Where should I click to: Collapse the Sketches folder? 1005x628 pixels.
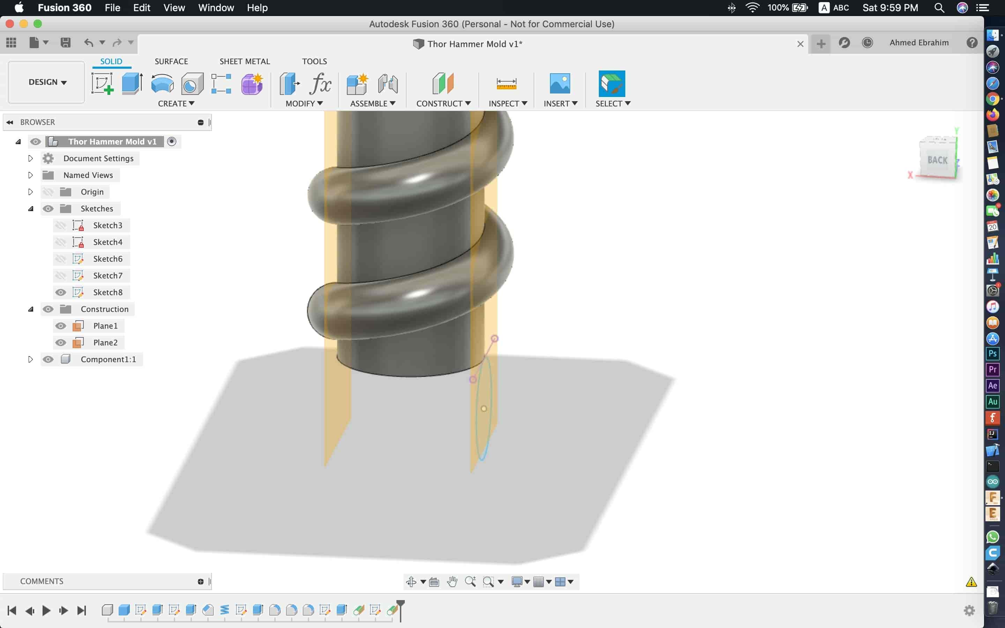(x=30, y=209)
